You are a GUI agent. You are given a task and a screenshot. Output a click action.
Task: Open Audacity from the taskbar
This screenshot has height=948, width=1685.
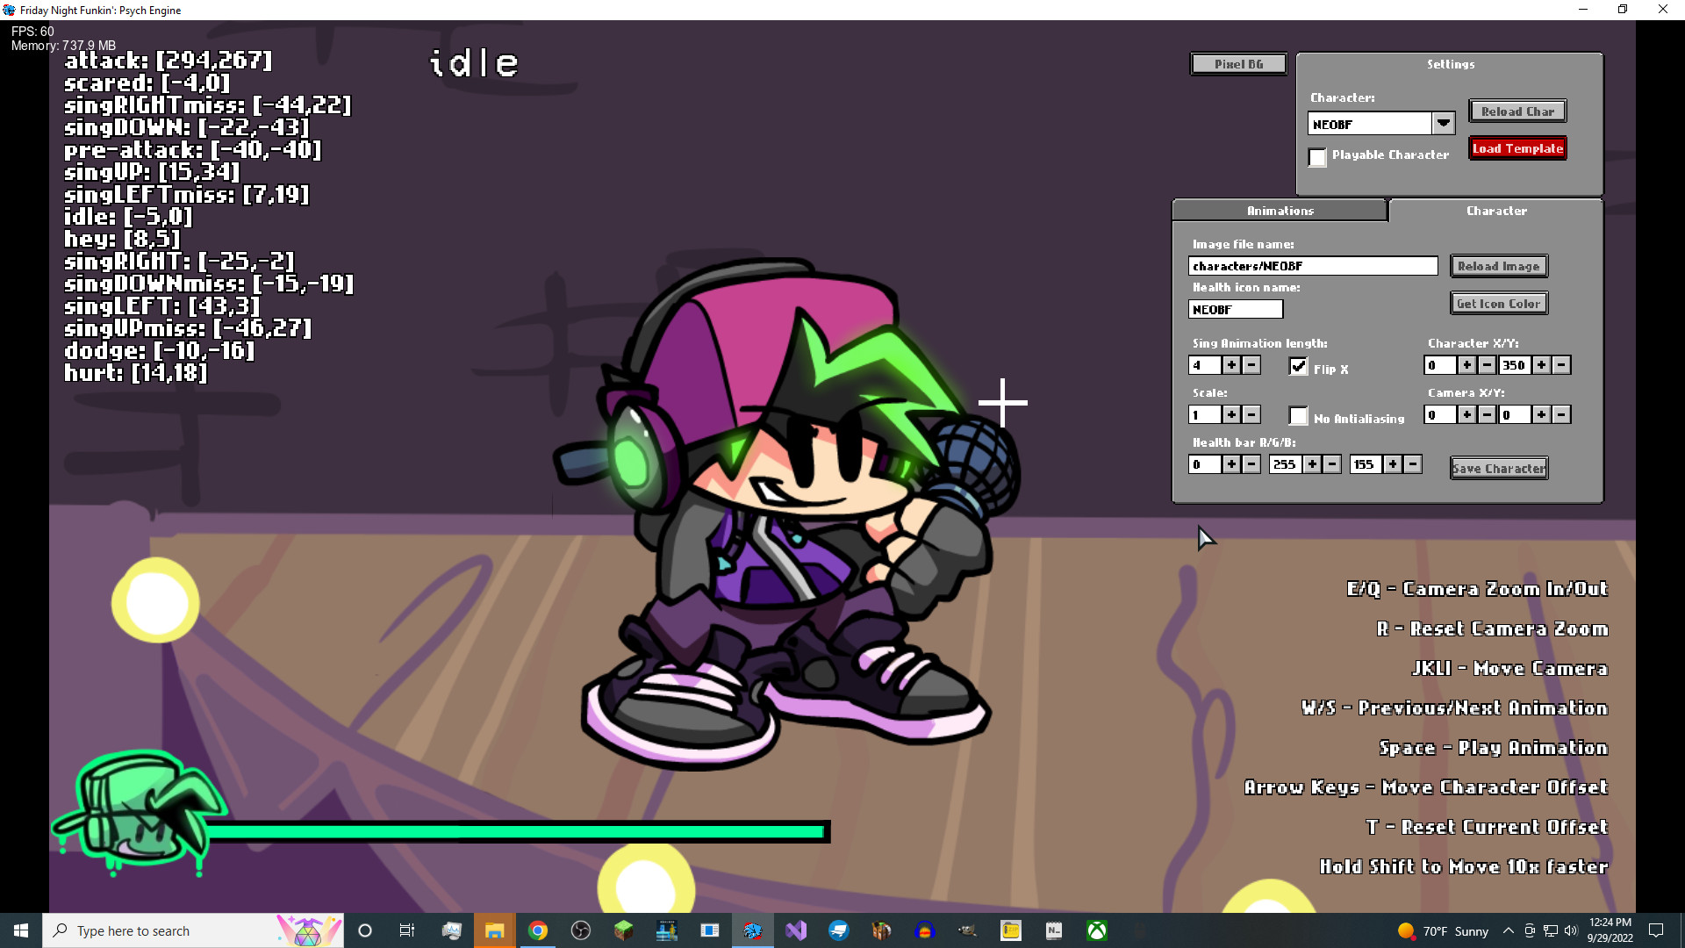(923, 930)
